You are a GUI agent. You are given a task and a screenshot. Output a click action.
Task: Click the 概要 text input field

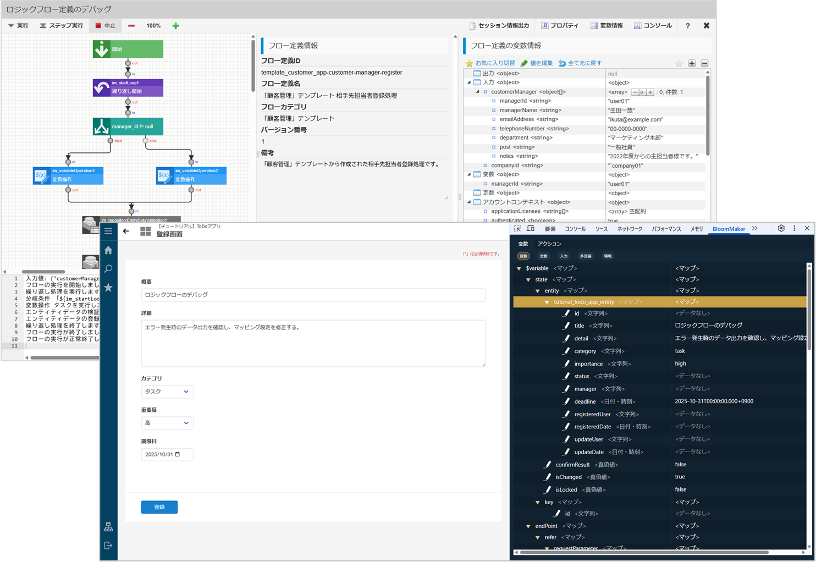[x=313, y=295]
